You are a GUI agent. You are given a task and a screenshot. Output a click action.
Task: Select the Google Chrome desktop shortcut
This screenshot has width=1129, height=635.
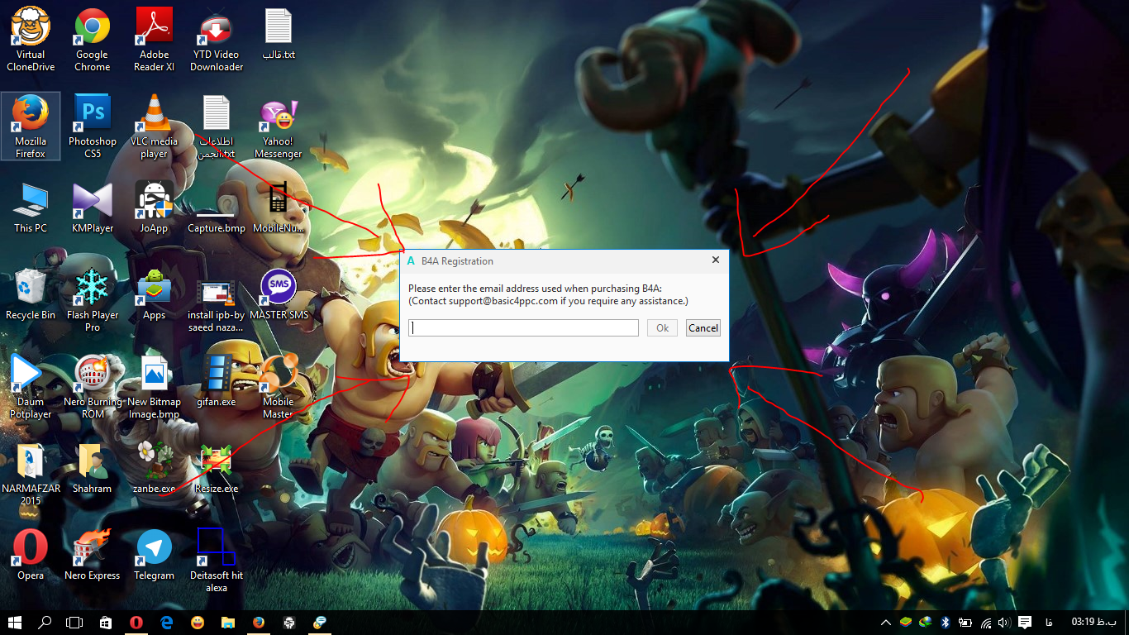coord(93,39)
